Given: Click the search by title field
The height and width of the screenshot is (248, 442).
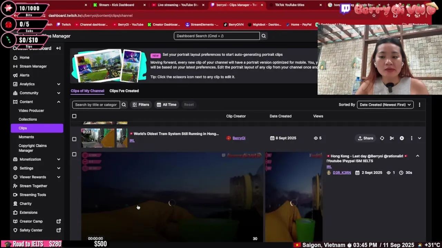Looking at the screenshot, I should [x=96, y=105].
